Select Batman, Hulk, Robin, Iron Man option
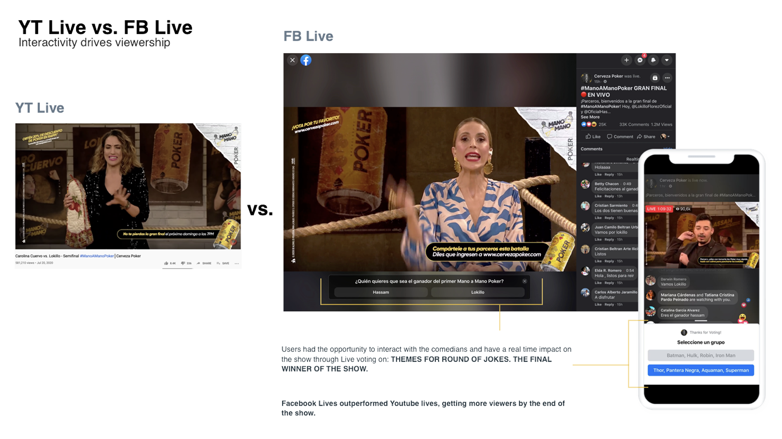 click(x=701, y=355)
